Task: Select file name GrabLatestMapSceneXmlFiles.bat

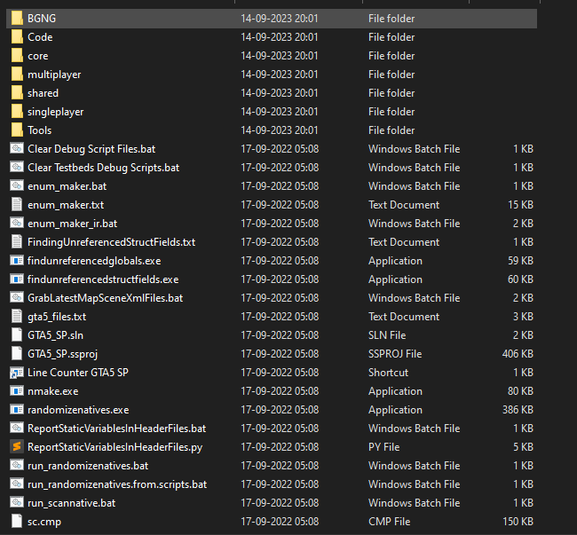Action: [106, 298]
